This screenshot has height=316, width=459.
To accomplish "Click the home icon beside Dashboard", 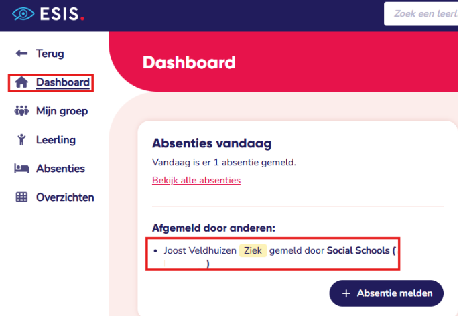I will pos(21,82).
